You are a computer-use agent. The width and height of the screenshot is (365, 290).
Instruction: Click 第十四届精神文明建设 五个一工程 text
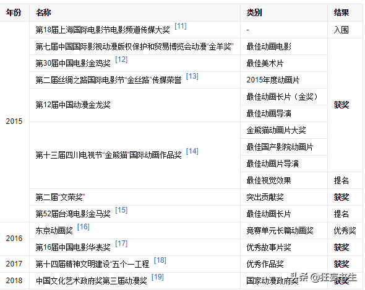[x=92, y=265]
